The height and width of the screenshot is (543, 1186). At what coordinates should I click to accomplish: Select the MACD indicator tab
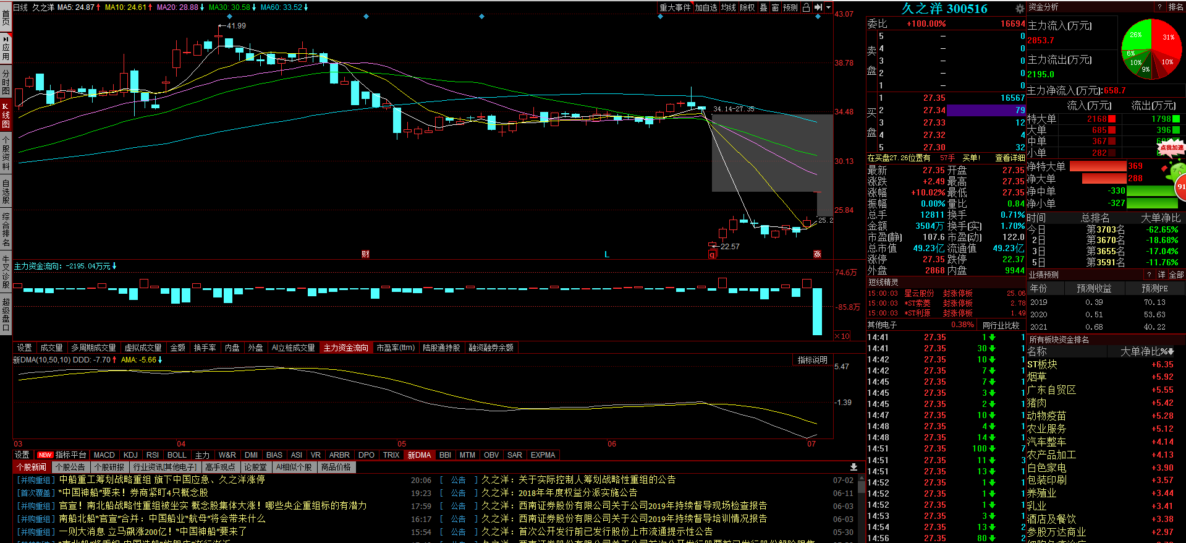[104, 455]
